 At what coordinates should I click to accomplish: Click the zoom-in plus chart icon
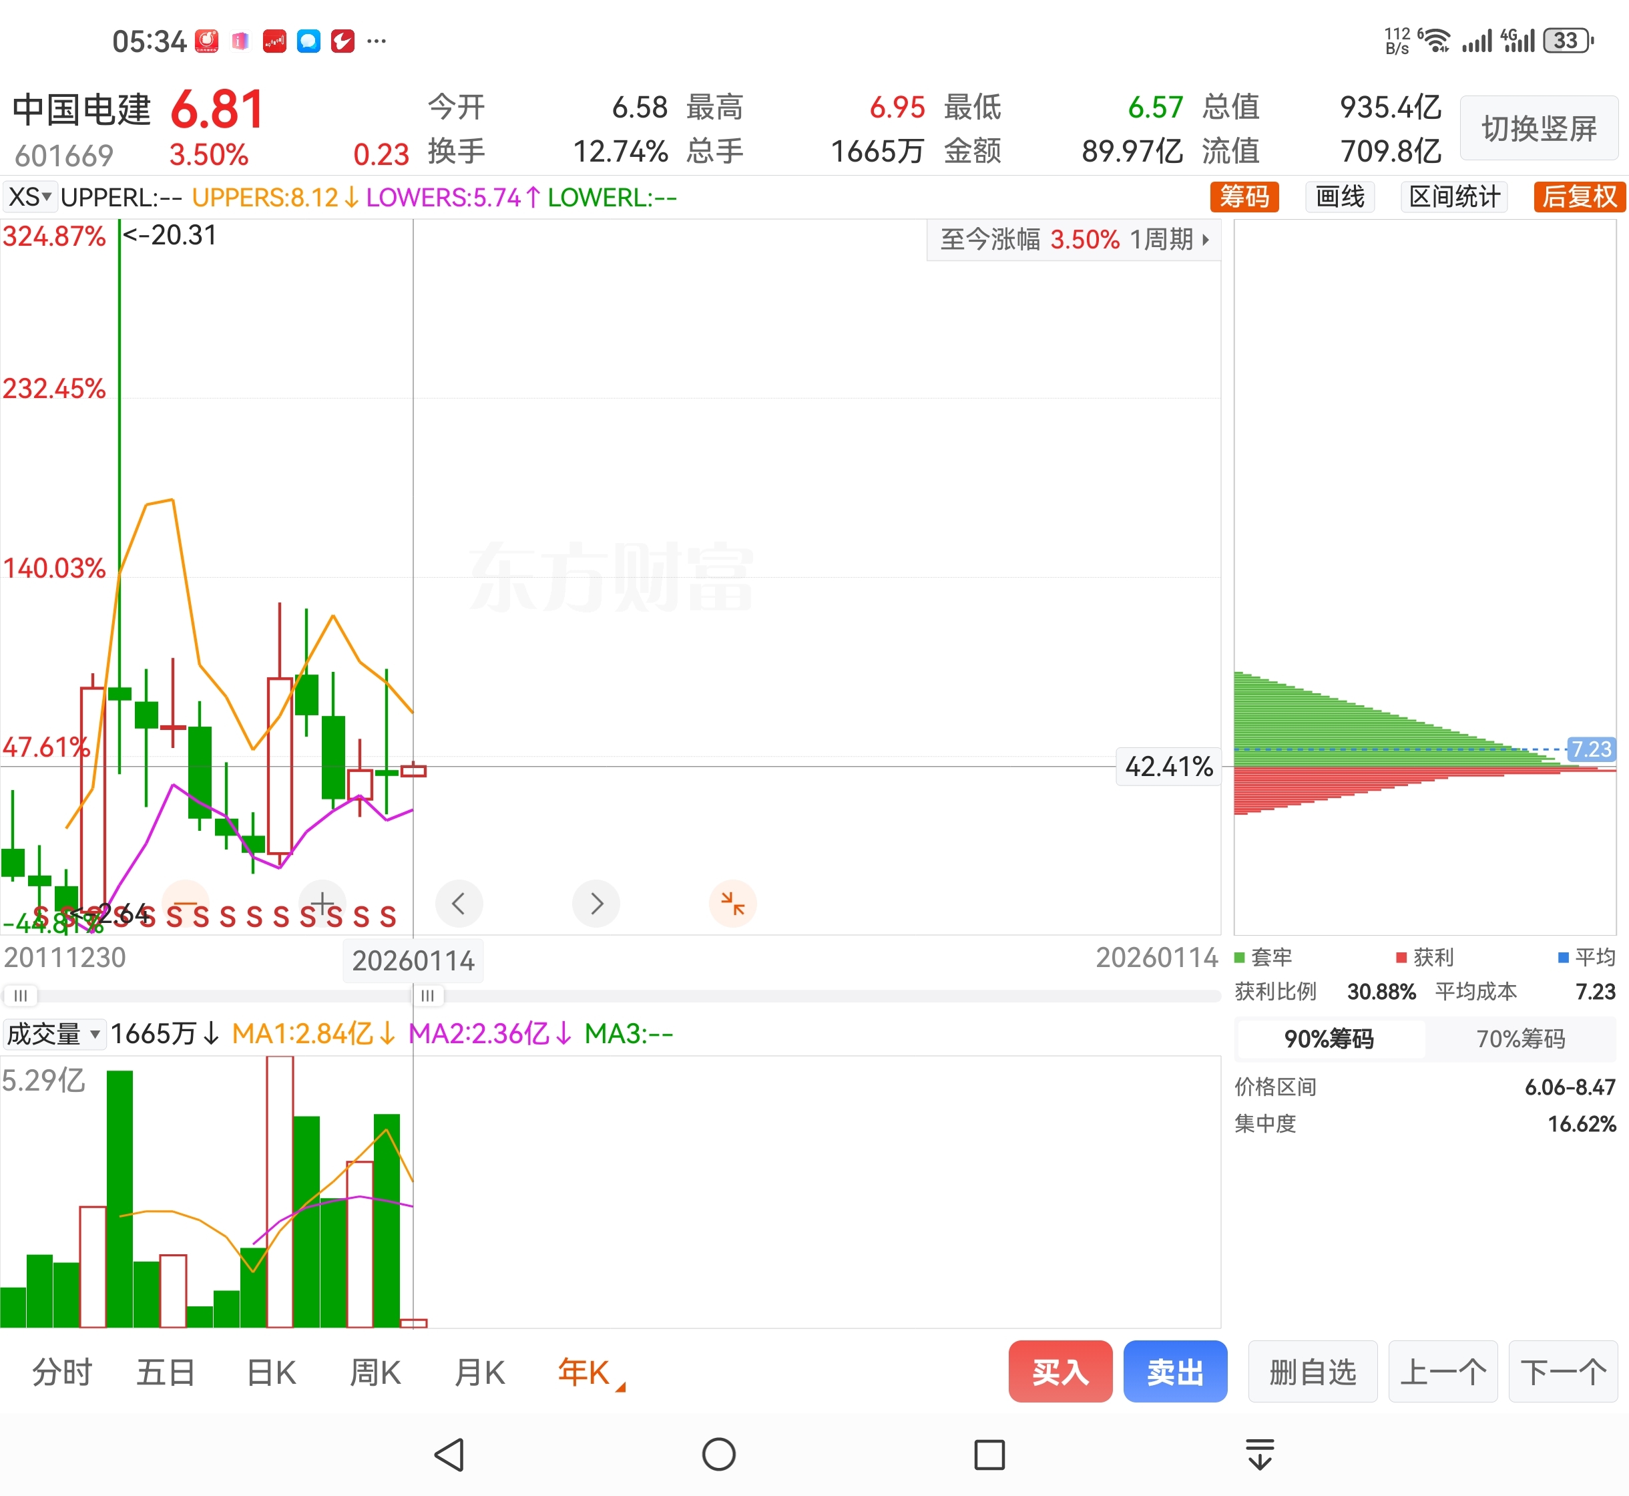322,903
